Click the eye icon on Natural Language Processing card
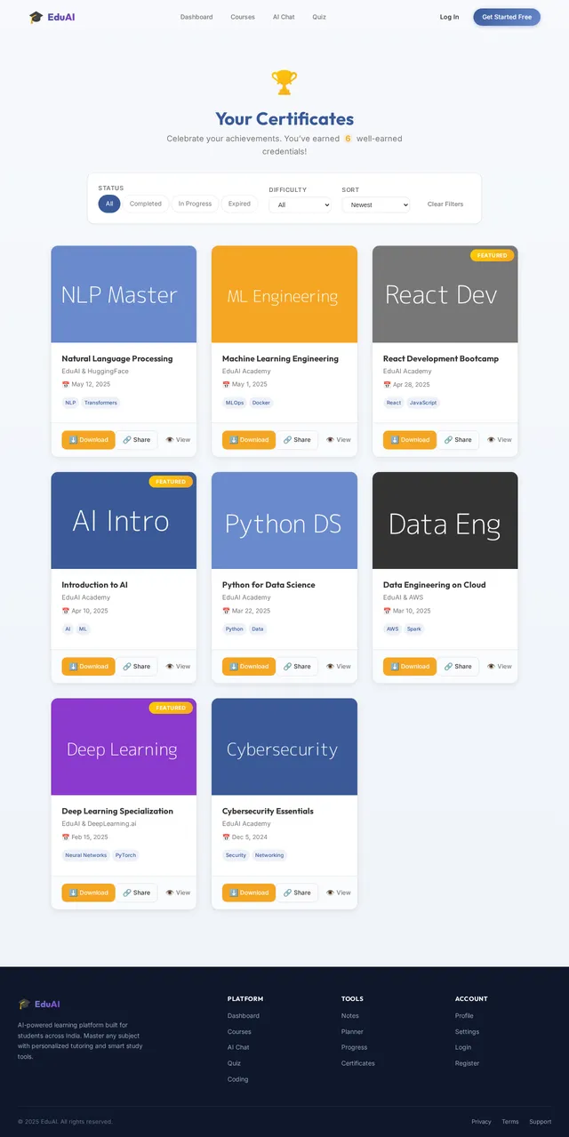The image size is (569, 1137). 170,440
